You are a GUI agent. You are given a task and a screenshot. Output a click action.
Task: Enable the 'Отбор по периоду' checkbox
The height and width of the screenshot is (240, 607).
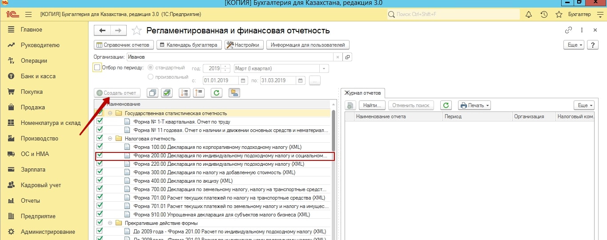click(97, 68)
